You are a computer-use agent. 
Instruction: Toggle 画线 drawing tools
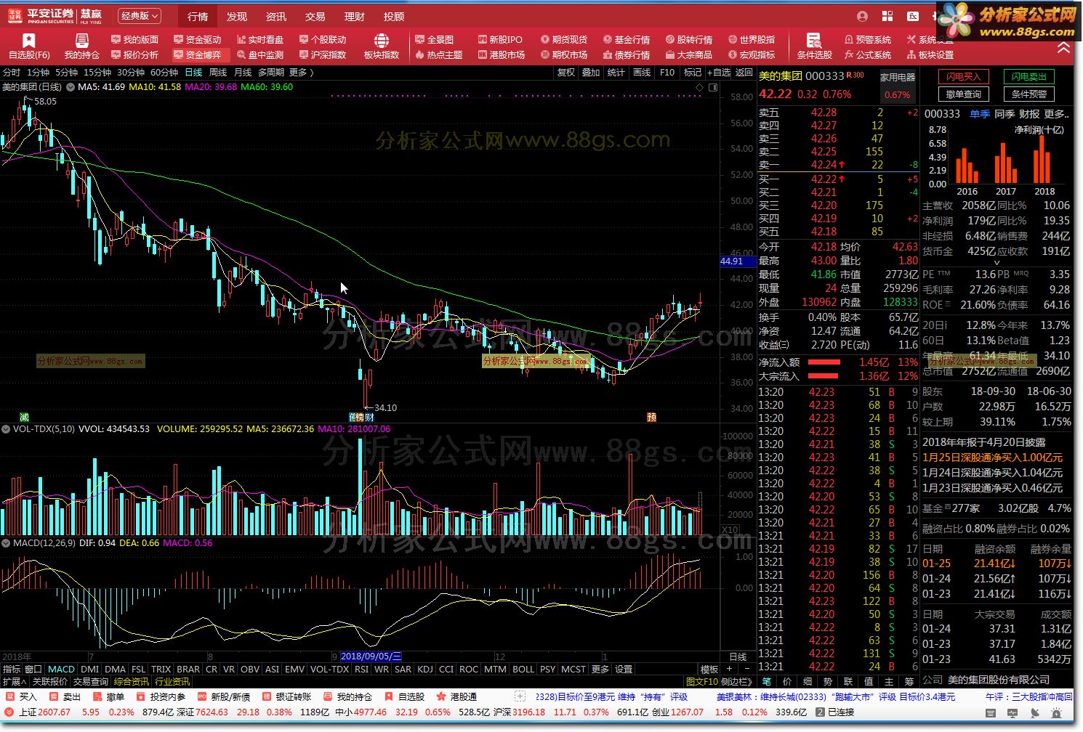(x=642, y=73)
